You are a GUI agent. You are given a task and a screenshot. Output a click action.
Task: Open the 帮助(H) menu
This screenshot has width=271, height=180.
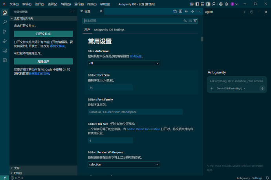click(105, 4)
